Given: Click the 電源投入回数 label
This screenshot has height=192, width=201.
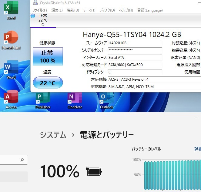Looking at the screenshot, I should click(x=188, y=65).
